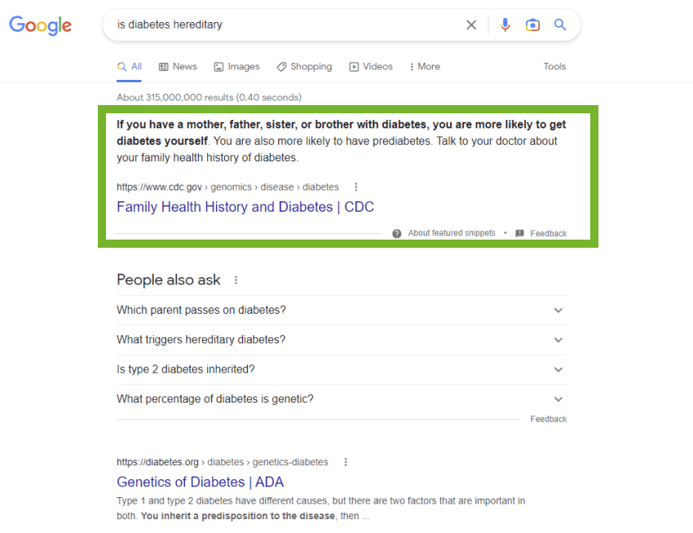Expand "Is type 2 diabetes inherited?"
This screenshot has height=533, width=693.
coord(341,369)
